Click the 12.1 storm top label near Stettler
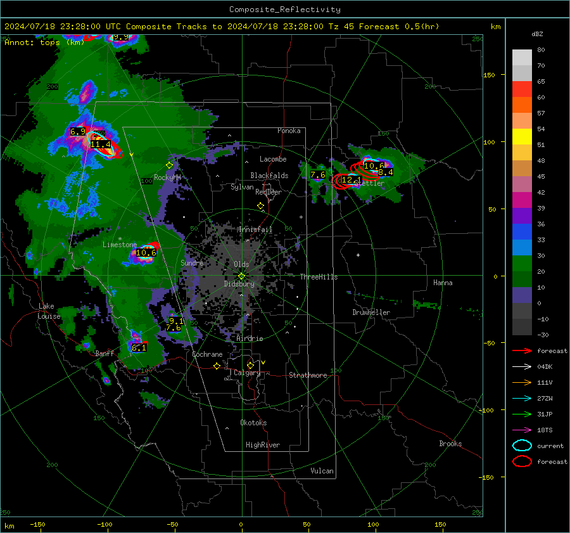This screenshot has height=533, width=570. tap(351, 180)
